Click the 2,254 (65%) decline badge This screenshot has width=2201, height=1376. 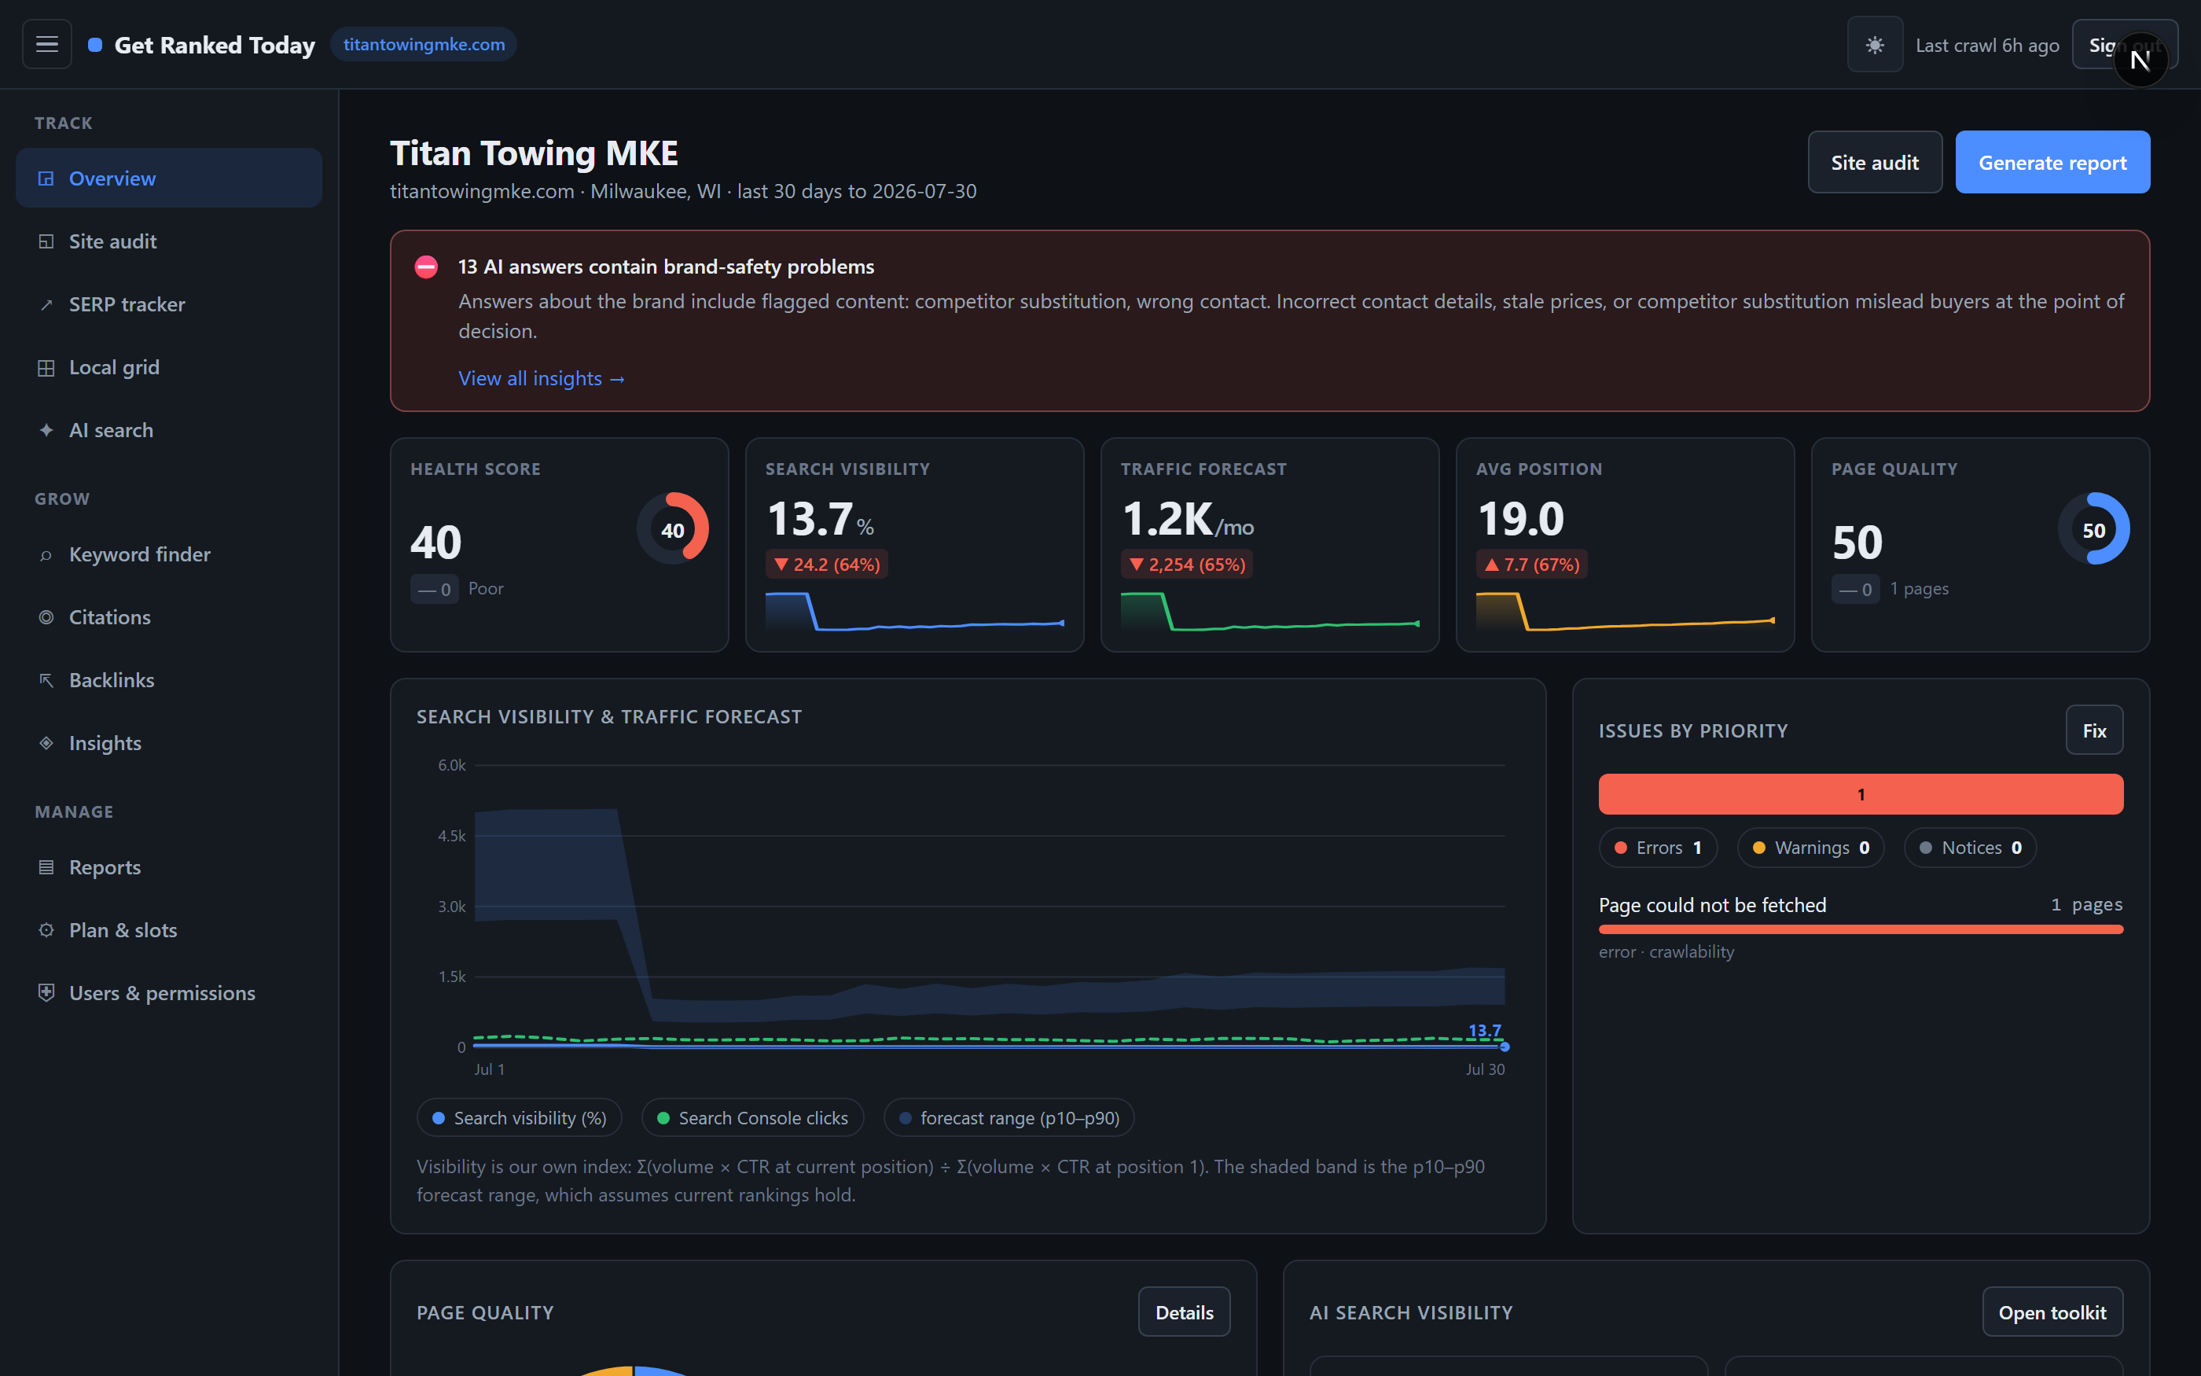tap(1186, 565)
